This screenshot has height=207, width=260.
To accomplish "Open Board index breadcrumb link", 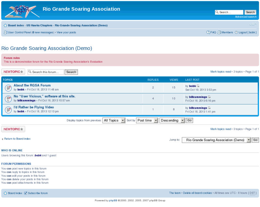I will [x=16, y=25].
